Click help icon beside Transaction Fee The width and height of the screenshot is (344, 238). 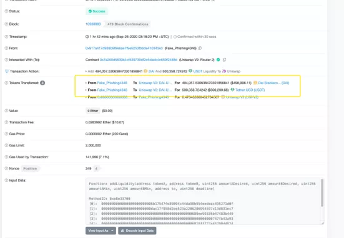click(6, 122)
